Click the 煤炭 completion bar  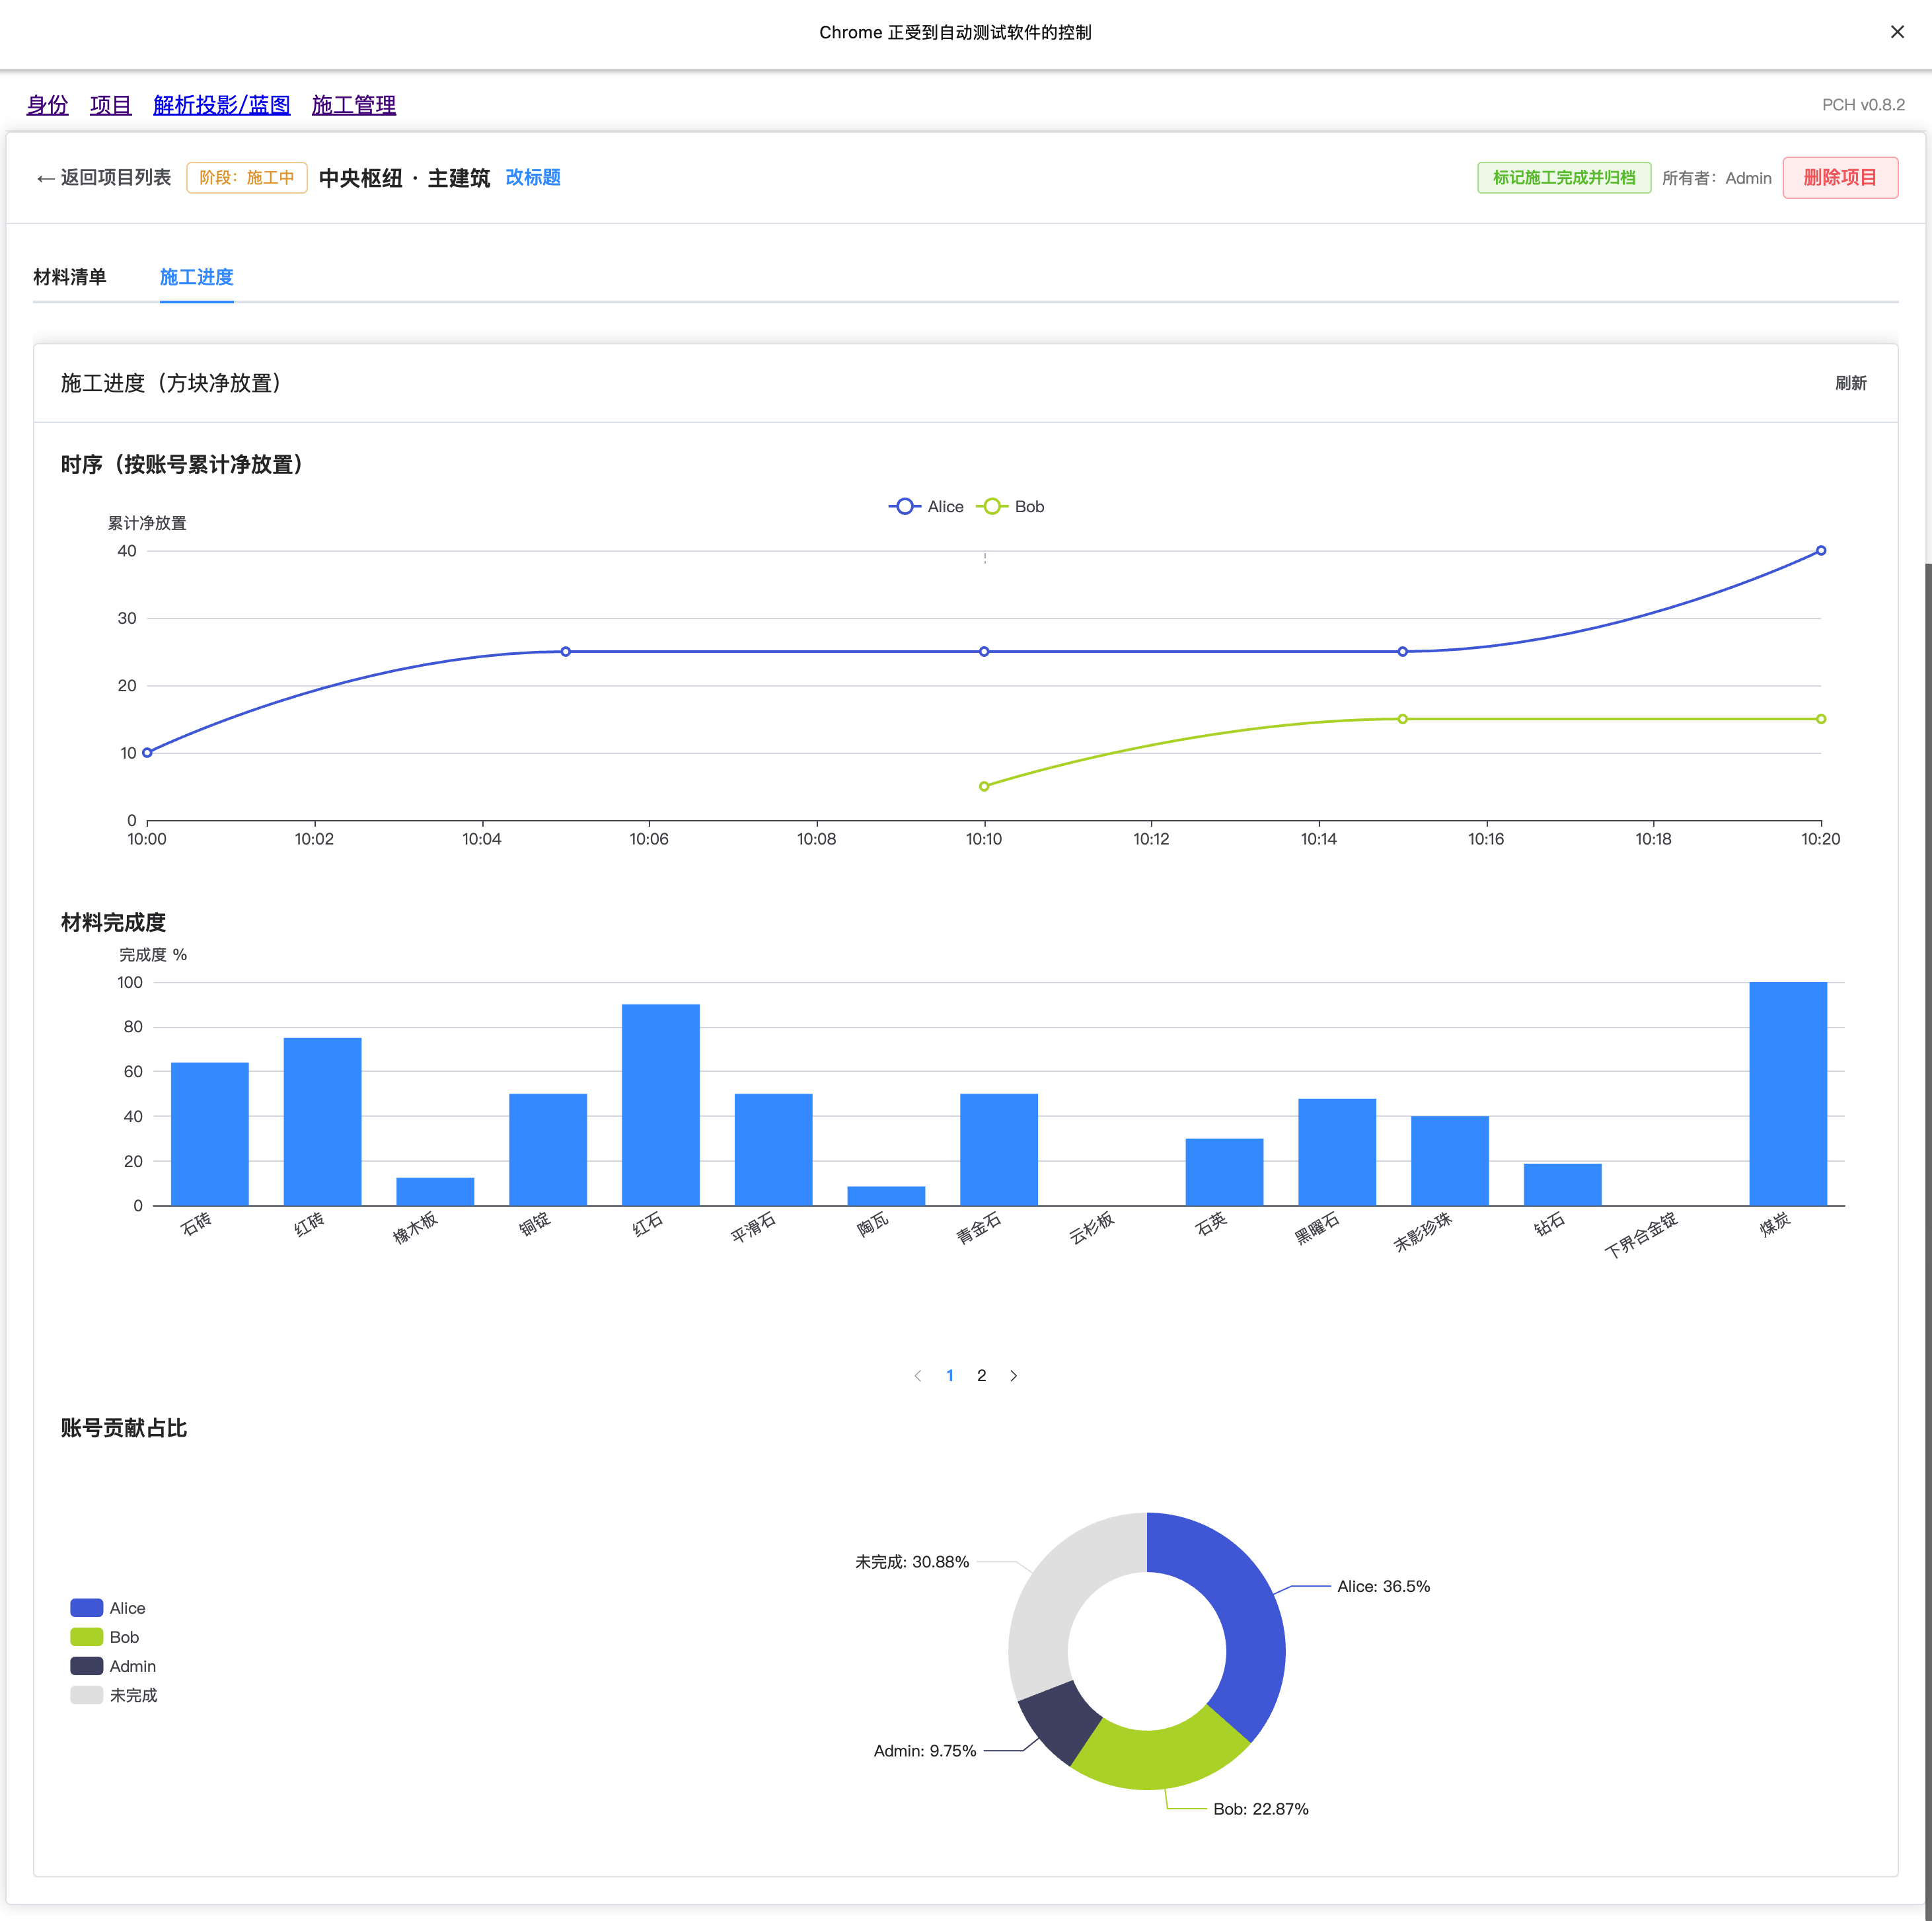coord(1787,1094)
